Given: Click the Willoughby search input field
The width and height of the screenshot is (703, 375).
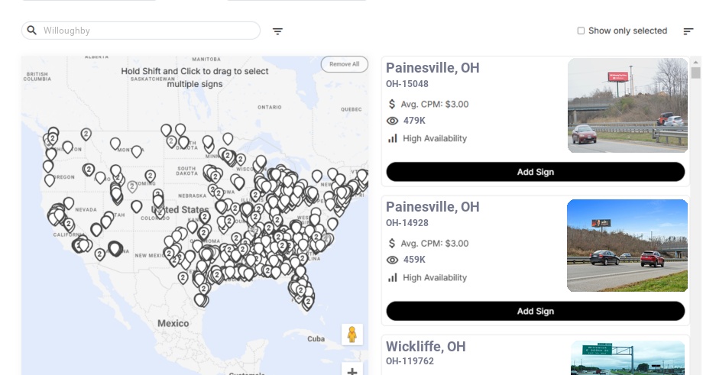Looking at the screenshot, I should [145, 31].
